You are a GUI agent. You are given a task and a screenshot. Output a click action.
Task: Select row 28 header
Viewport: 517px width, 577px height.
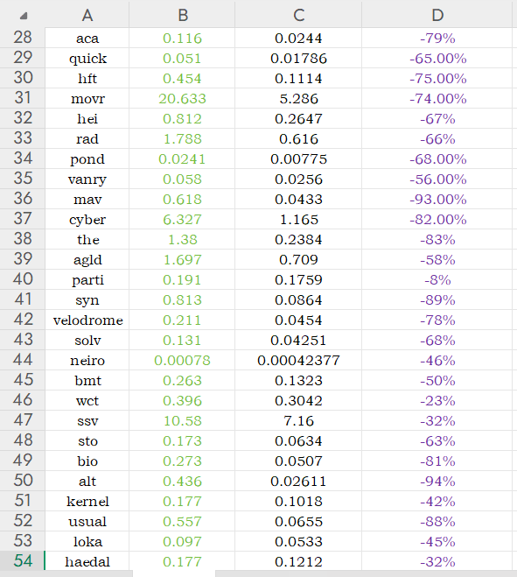pos(23,38)
